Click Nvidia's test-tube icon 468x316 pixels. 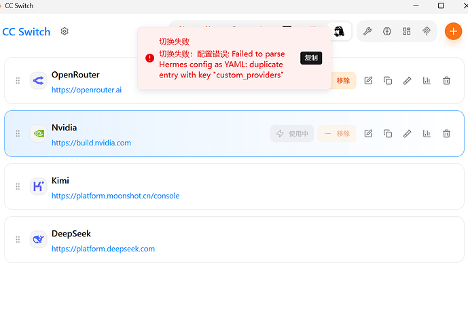[x=408, y=133]
